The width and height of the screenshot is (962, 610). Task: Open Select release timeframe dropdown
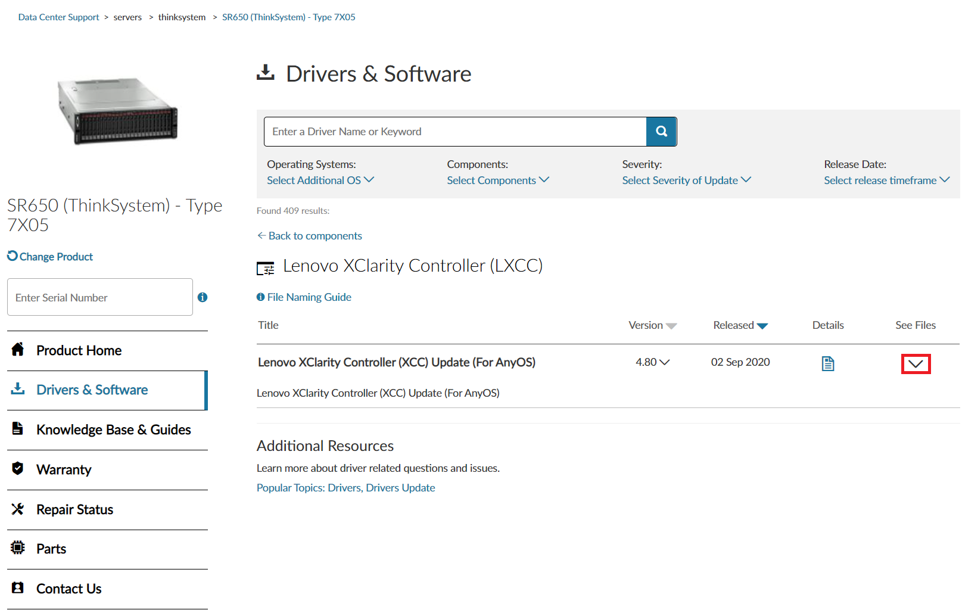(x=887, y=180)
